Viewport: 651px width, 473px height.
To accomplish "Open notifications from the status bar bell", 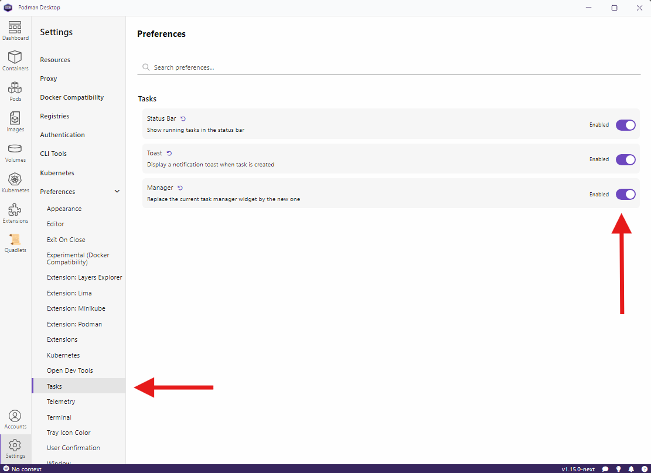I will point(631,469).
